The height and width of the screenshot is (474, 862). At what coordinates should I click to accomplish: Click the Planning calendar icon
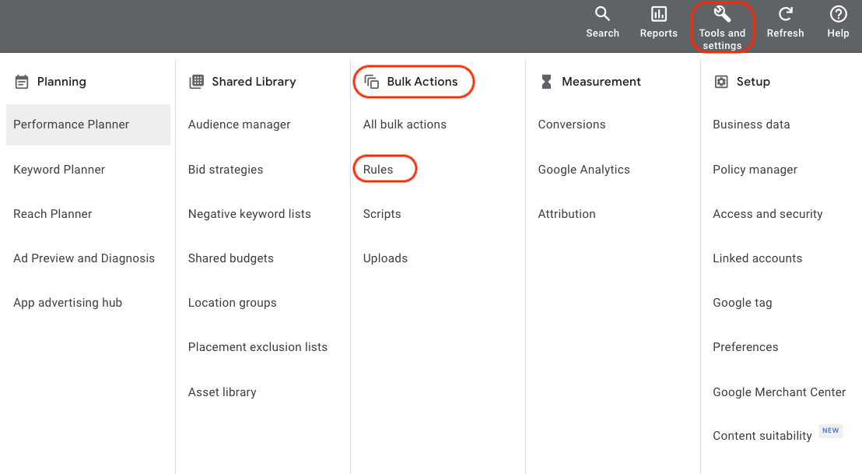[23, 81]
